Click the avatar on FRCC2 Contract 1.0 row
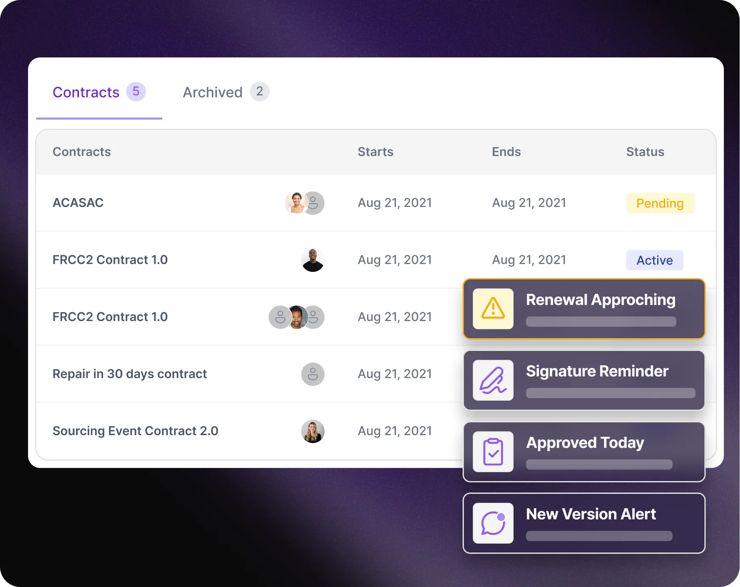Screen dimensions: 740x587 [x=313, y=259]
